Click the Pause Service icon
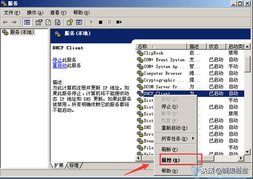Image resolution: width=253 pixels, height=179 pixels. 110,22
